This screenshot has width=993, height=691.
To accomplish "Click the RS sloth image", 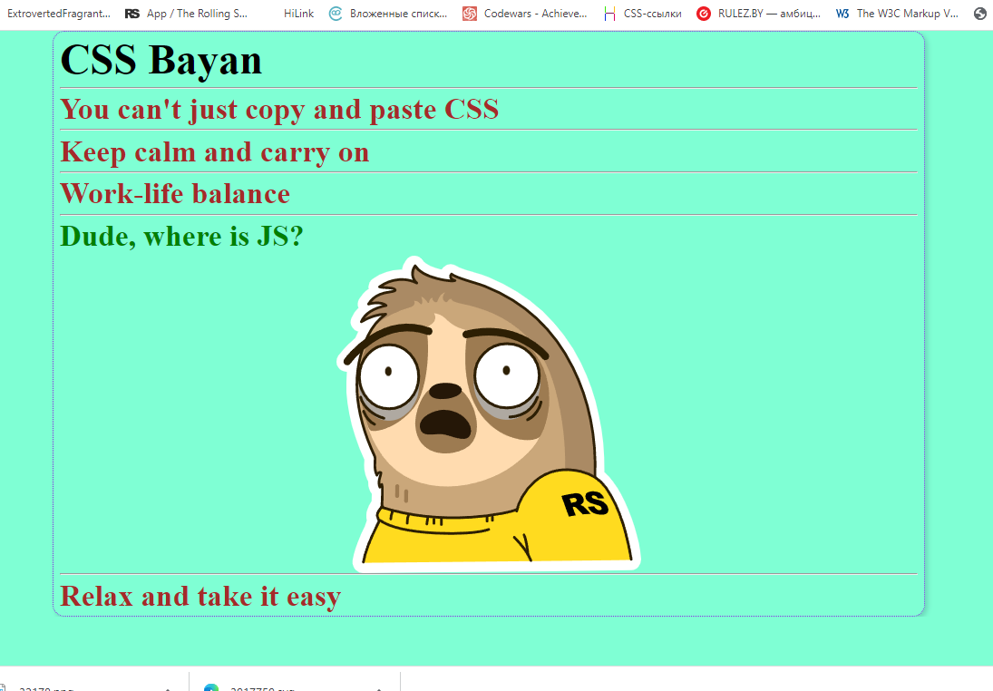I will (x=488, y=414).
